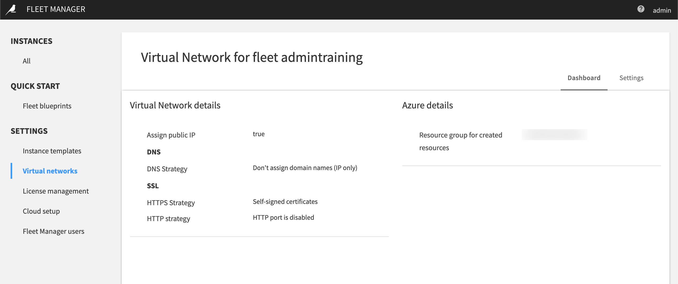Open the Cloud setup page

[x=41, y=211]
